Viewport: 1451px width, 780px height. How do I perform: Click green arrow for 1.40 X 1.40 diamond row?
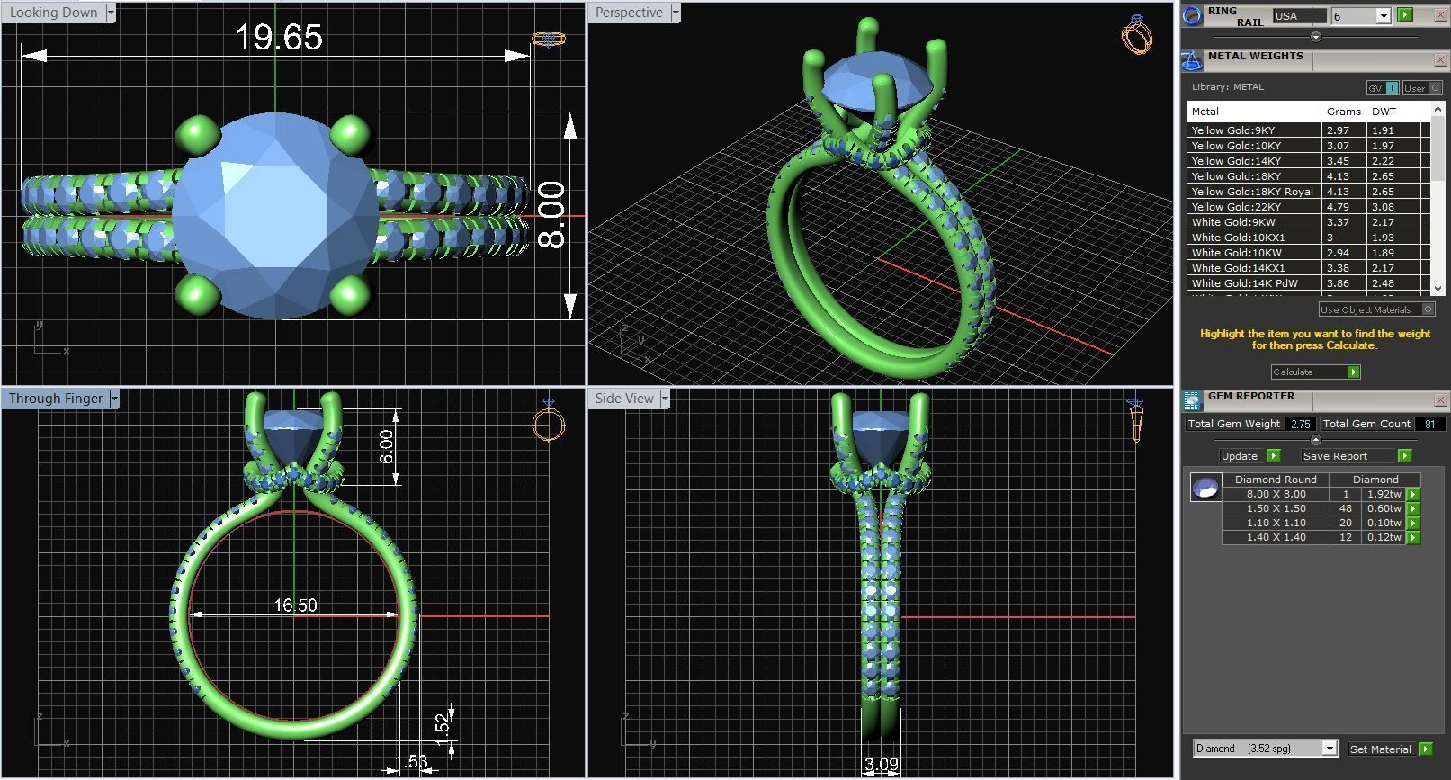[1412, 537]
